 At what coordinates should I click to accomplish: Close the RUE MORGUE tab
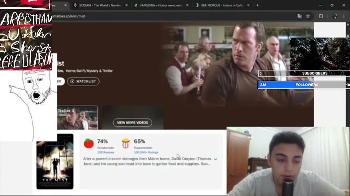pos(248,5)
